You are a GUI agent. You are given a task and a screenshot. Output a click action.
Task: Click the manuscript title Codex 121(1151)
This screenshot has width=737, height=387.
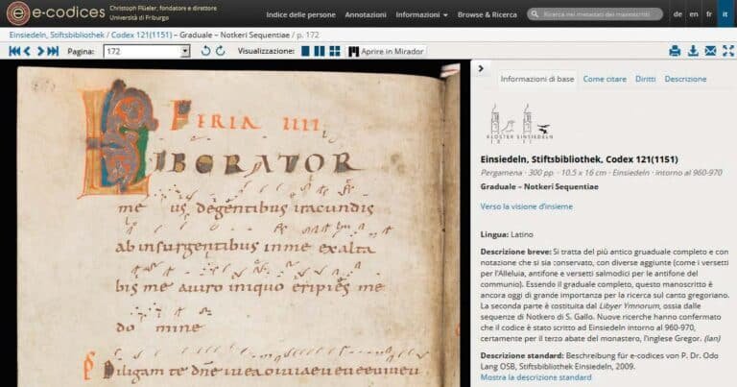point(579,159)
